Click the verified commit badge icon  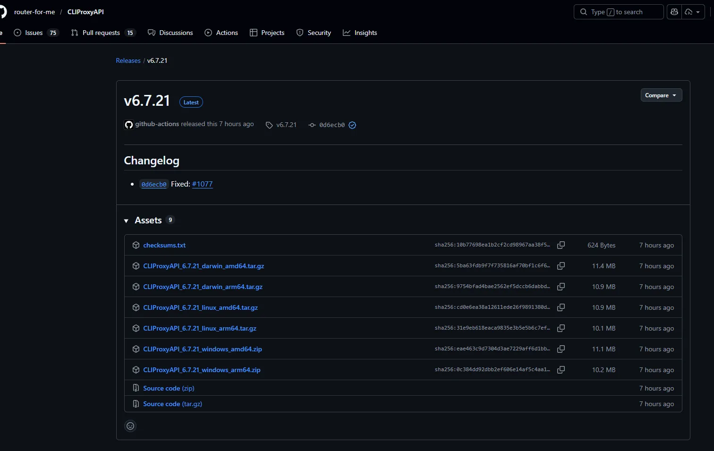352,125
